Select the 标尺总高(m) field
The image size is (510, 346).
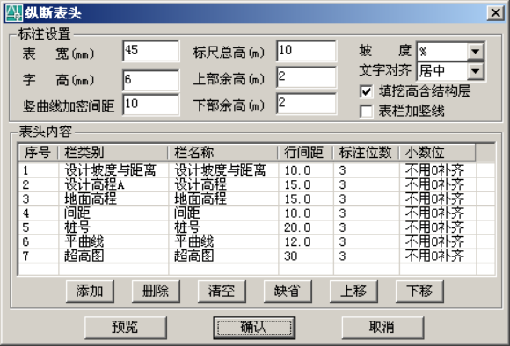pos(306,51)
